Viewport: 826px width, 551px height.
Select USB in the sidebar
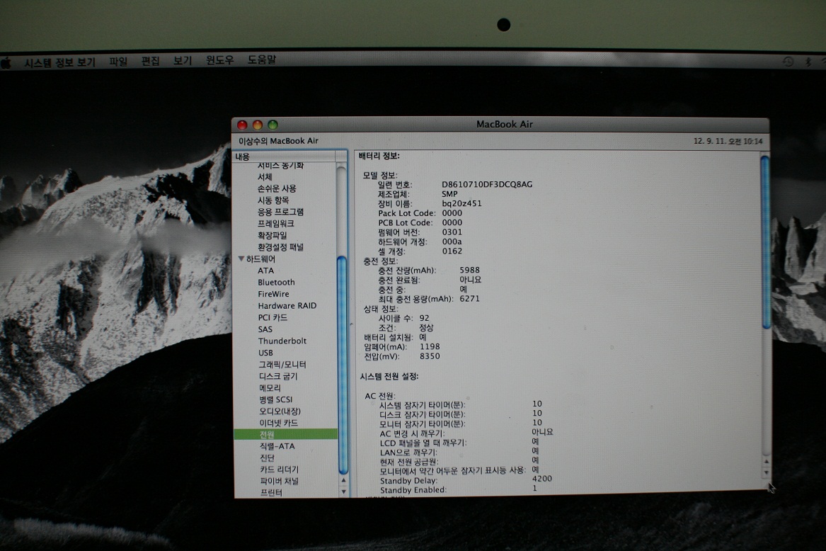pyautogui.click(x=265, y=353)
